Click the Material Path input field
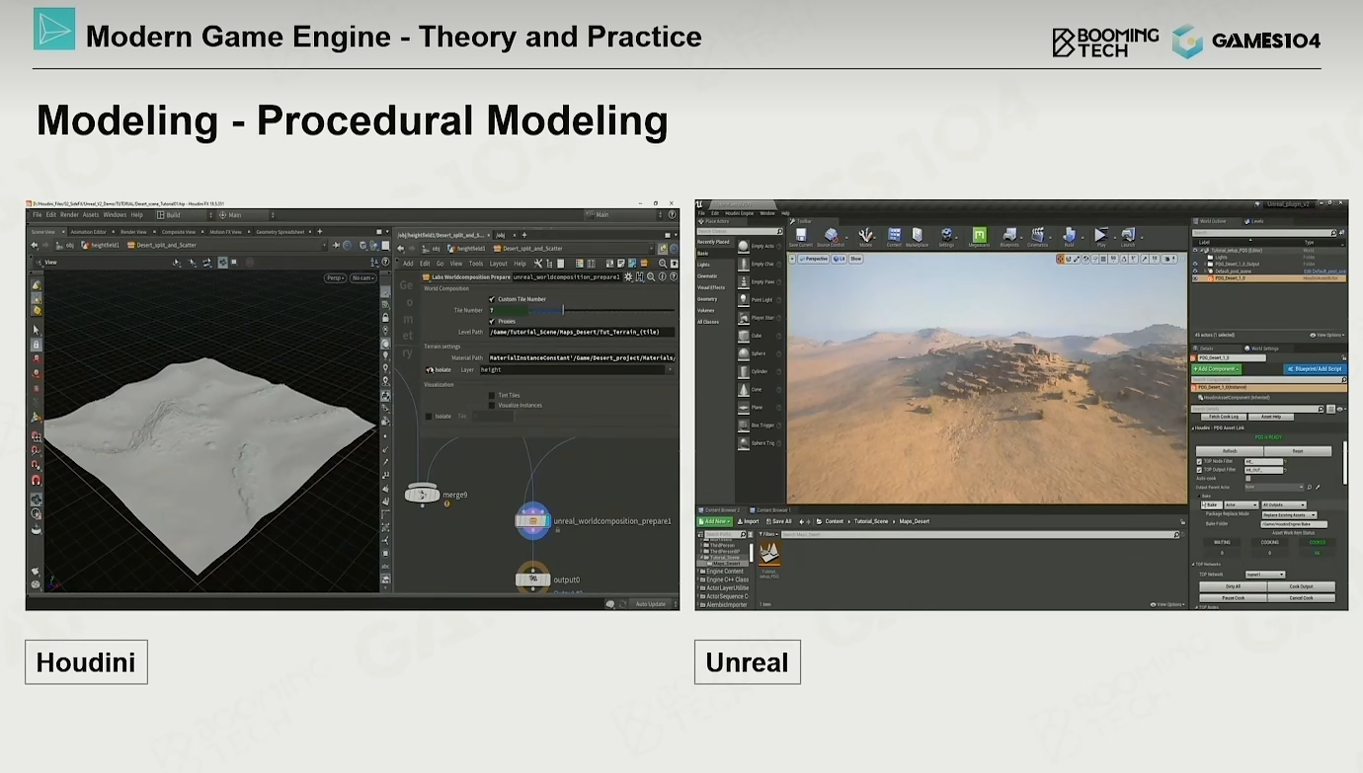This screenshot has height=773, width=1363. [582, 357]
